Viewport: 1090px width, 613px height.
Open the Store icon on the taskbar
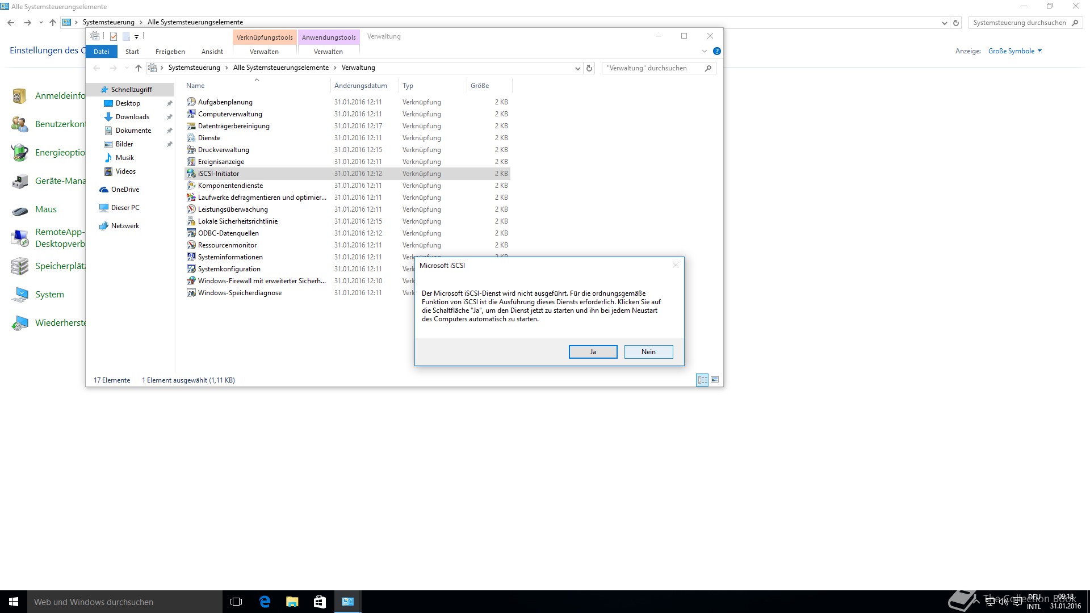click(320, 602)
